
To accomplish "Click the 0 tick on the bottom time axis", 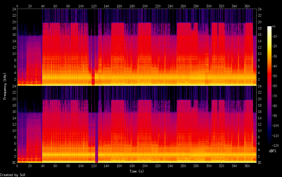I will [17, 166].
